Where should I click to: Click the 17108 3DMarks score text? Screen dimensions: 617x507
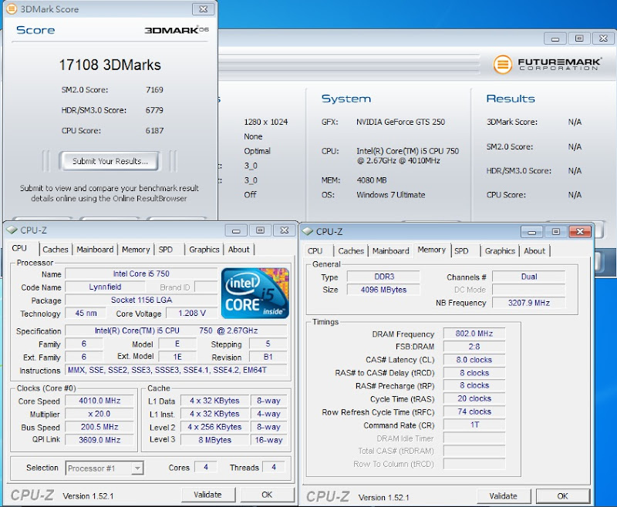[x=110, y=65]
